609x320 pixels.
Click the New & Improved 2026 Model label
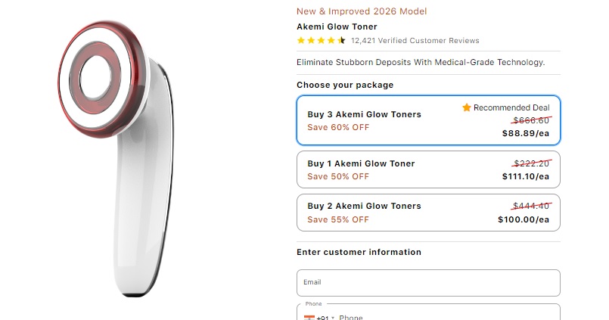point(362,11)
